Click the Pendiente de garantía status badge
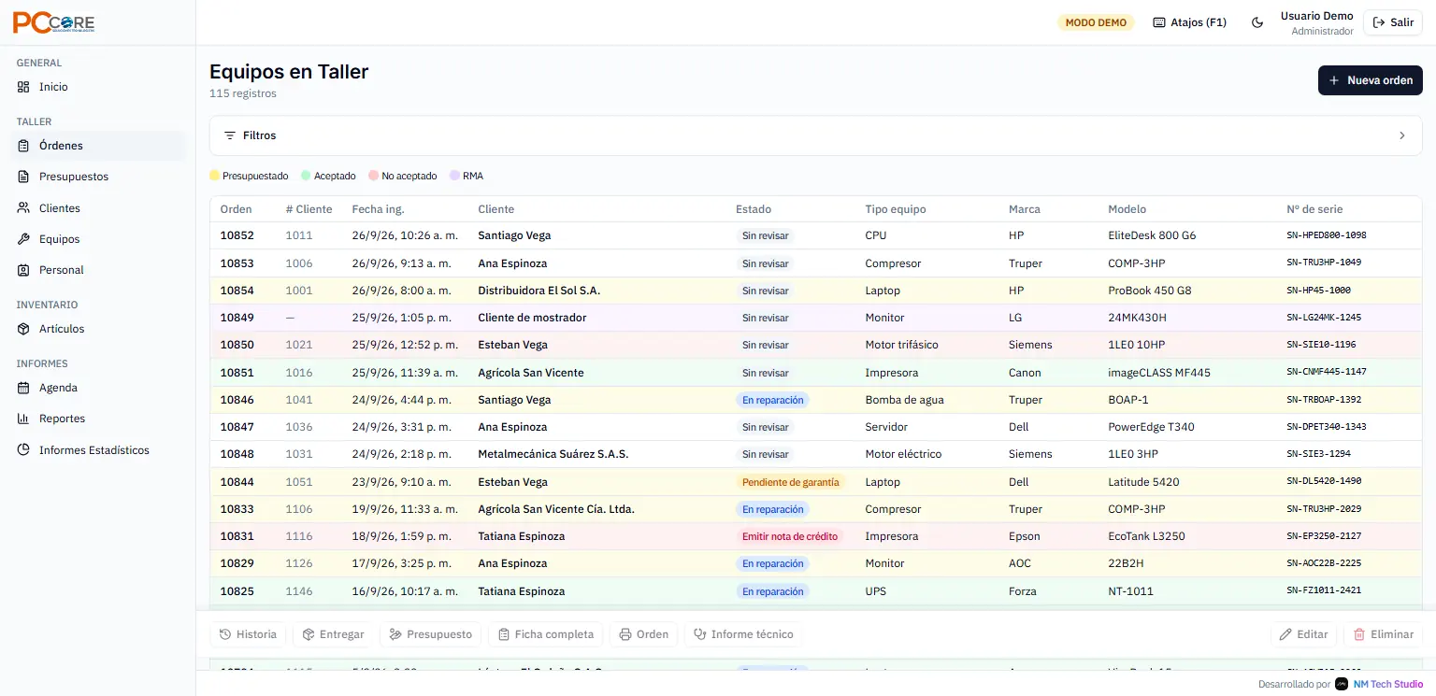The height and width of the screenshot is (696, 1436). pyautogui.click(x=790, y=482)
